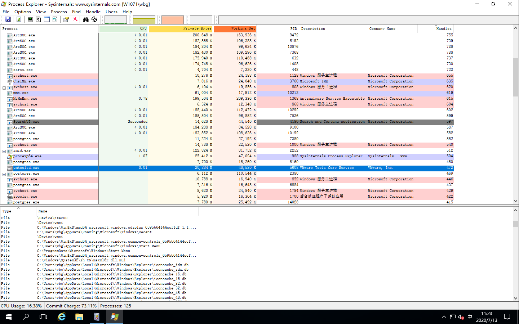
Task: Open taskbar search magnifier
Action: click(x=26, y=317)
